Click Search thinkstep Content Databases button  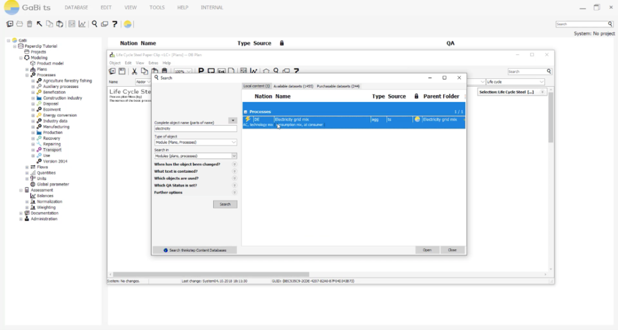point(195,250)
